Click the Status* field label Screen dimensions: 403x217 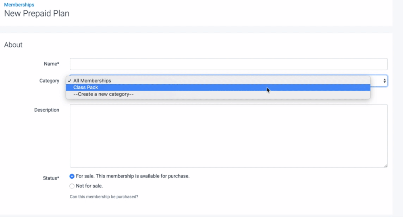tap(51, 178)
